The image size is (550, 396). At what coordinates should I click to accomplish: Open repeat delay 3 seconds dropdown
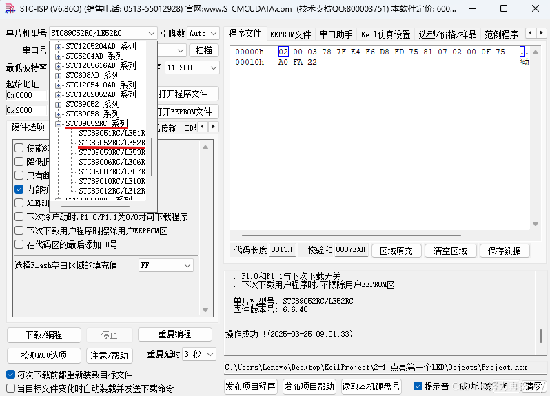pyautogui.click(x=210, y=354)
